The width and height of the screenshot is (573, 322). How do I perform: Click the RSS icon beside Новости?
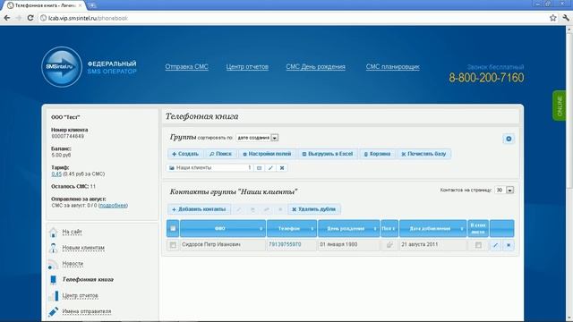pyautogui.click(x=53, y=264)
